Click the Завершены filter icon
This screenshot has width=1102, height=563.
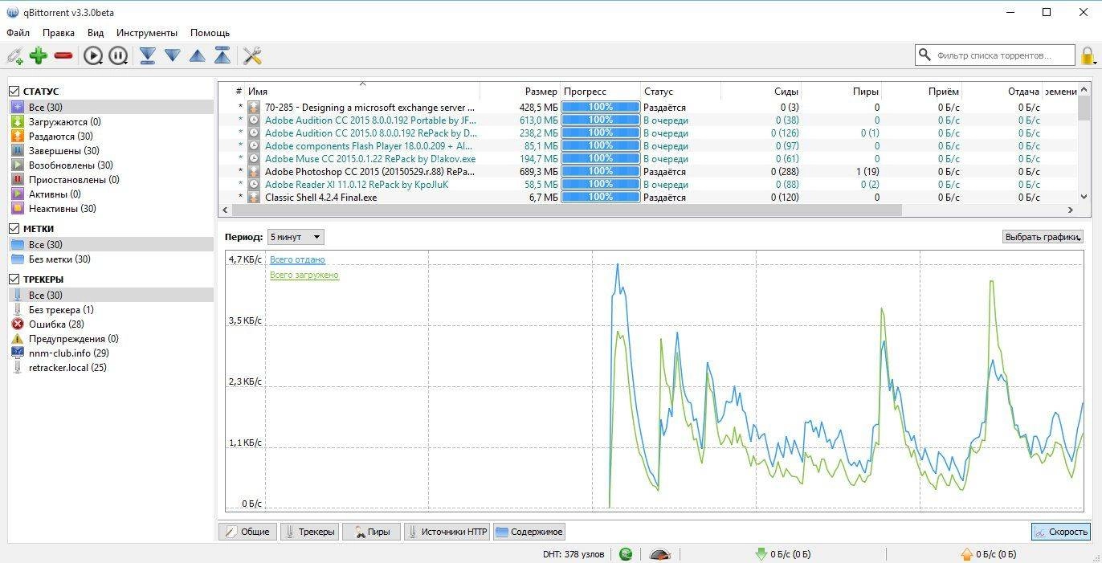(x=18, y=150)
